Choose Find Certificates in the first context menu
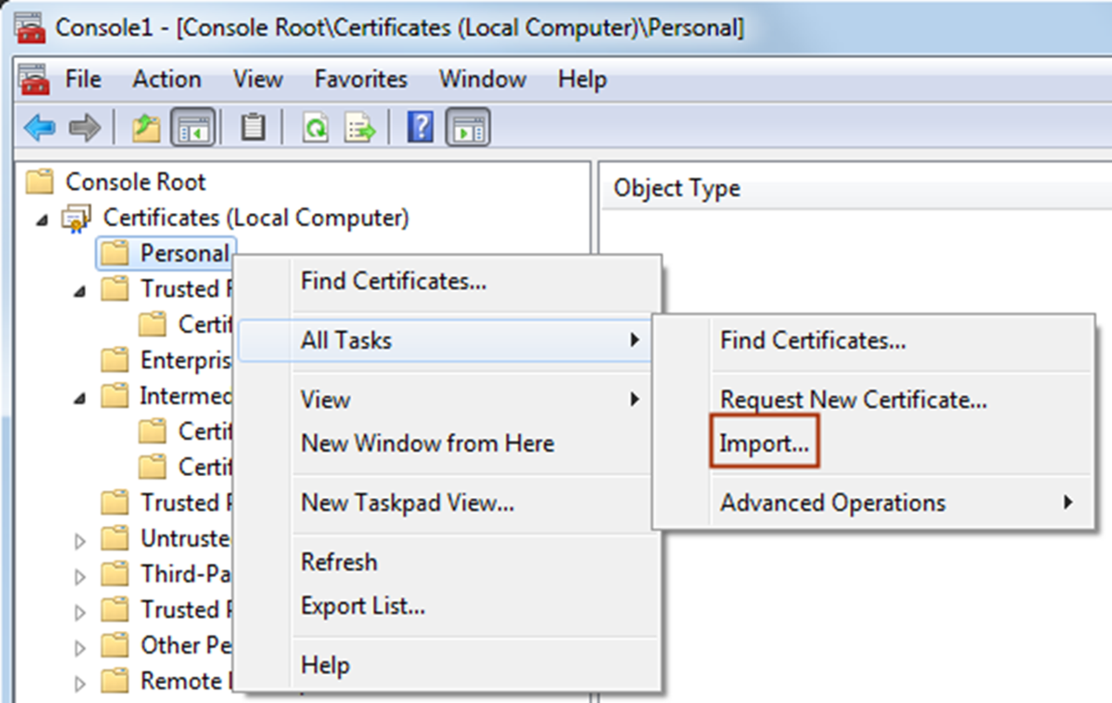The height and width of the screenshot is (703, 1112). point(394,281)
